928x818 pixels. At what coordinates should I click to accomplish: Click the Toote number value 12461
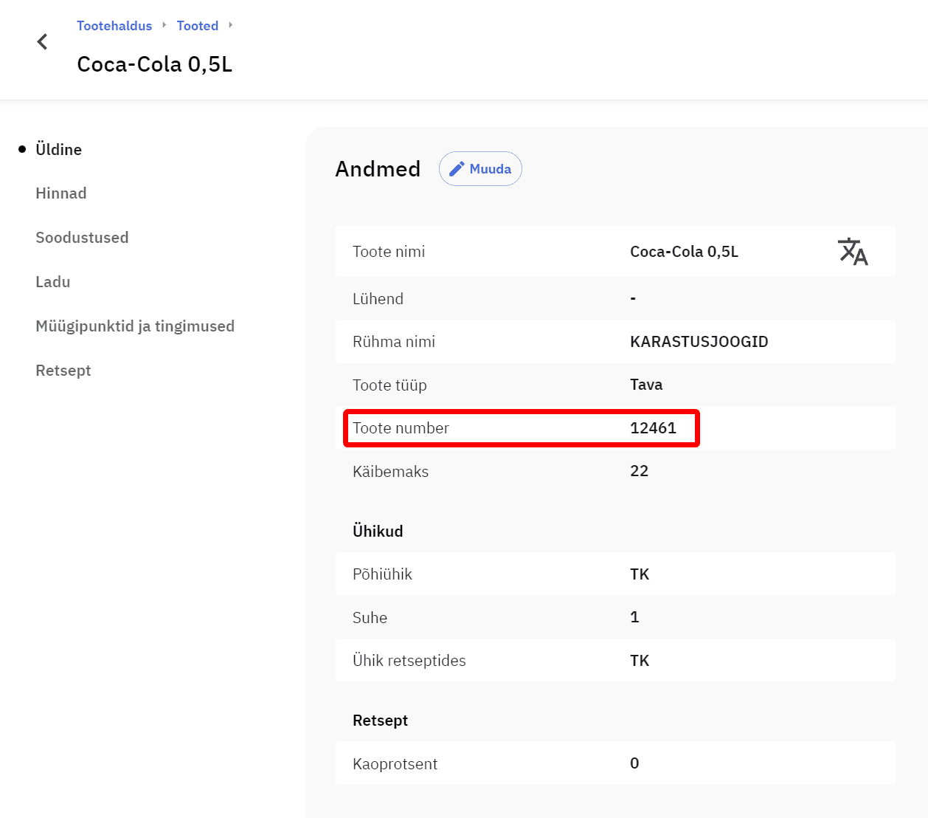pyautogui.click(x=653, y=428)
